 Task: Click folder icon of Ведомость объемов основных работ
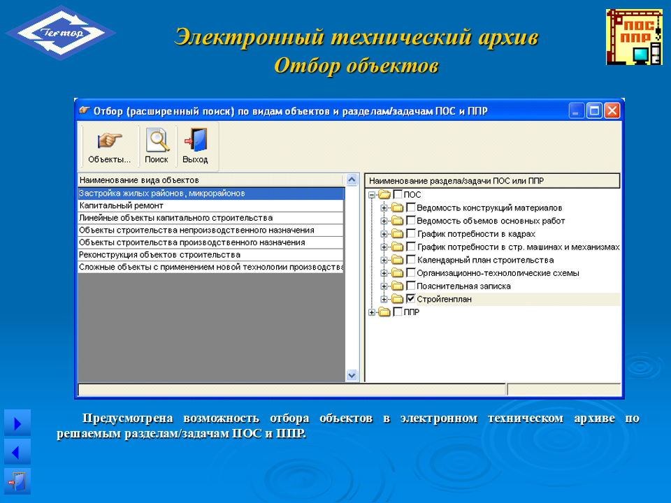(398, 221)
